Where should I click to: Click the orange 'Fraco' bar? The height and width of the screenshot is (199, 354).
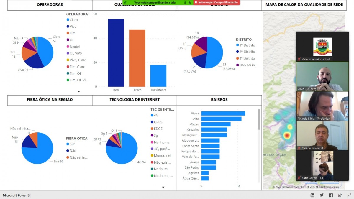(137, 58)
